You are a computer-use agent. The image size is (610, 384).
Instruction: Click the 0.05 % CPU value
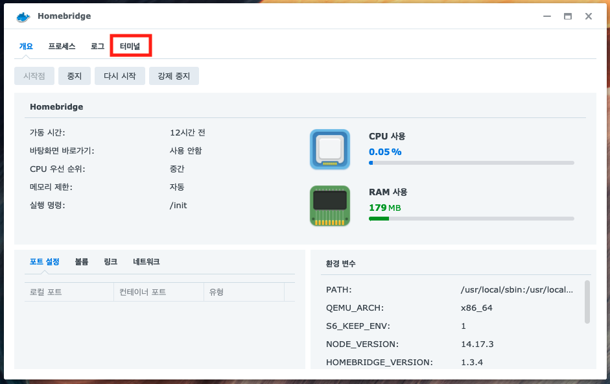pyautogui.click(x=385, y=152)
